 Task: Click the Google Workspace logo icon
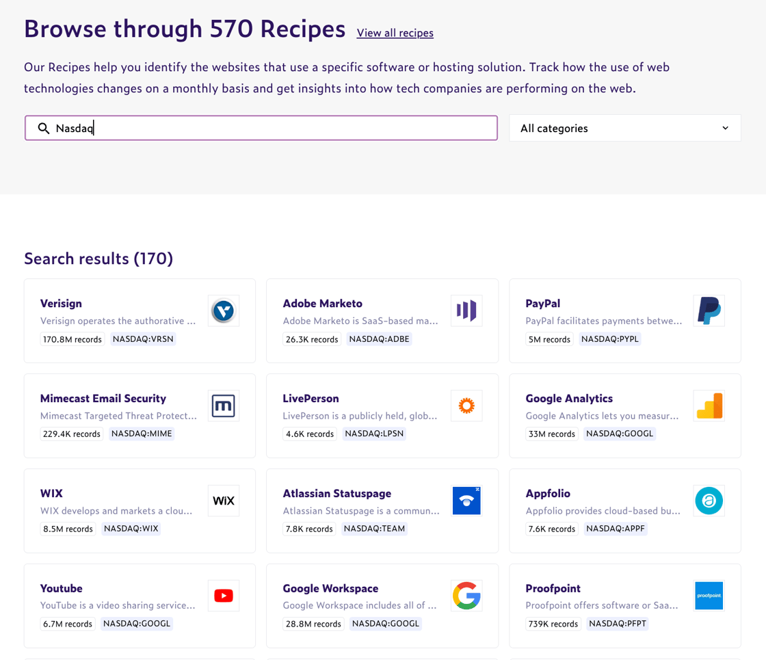tap(466, 596)
